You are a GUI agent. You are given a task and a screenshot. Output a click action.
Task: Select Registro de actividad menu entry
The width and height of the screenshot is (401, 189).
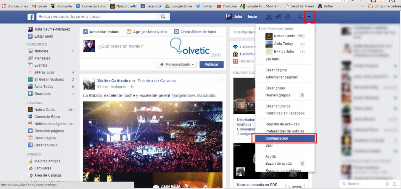coord(282,124)
